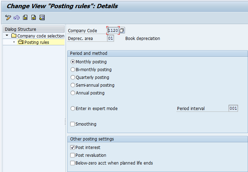Select Quarterly posting option

pyautogui.click(x=73, y=77)
